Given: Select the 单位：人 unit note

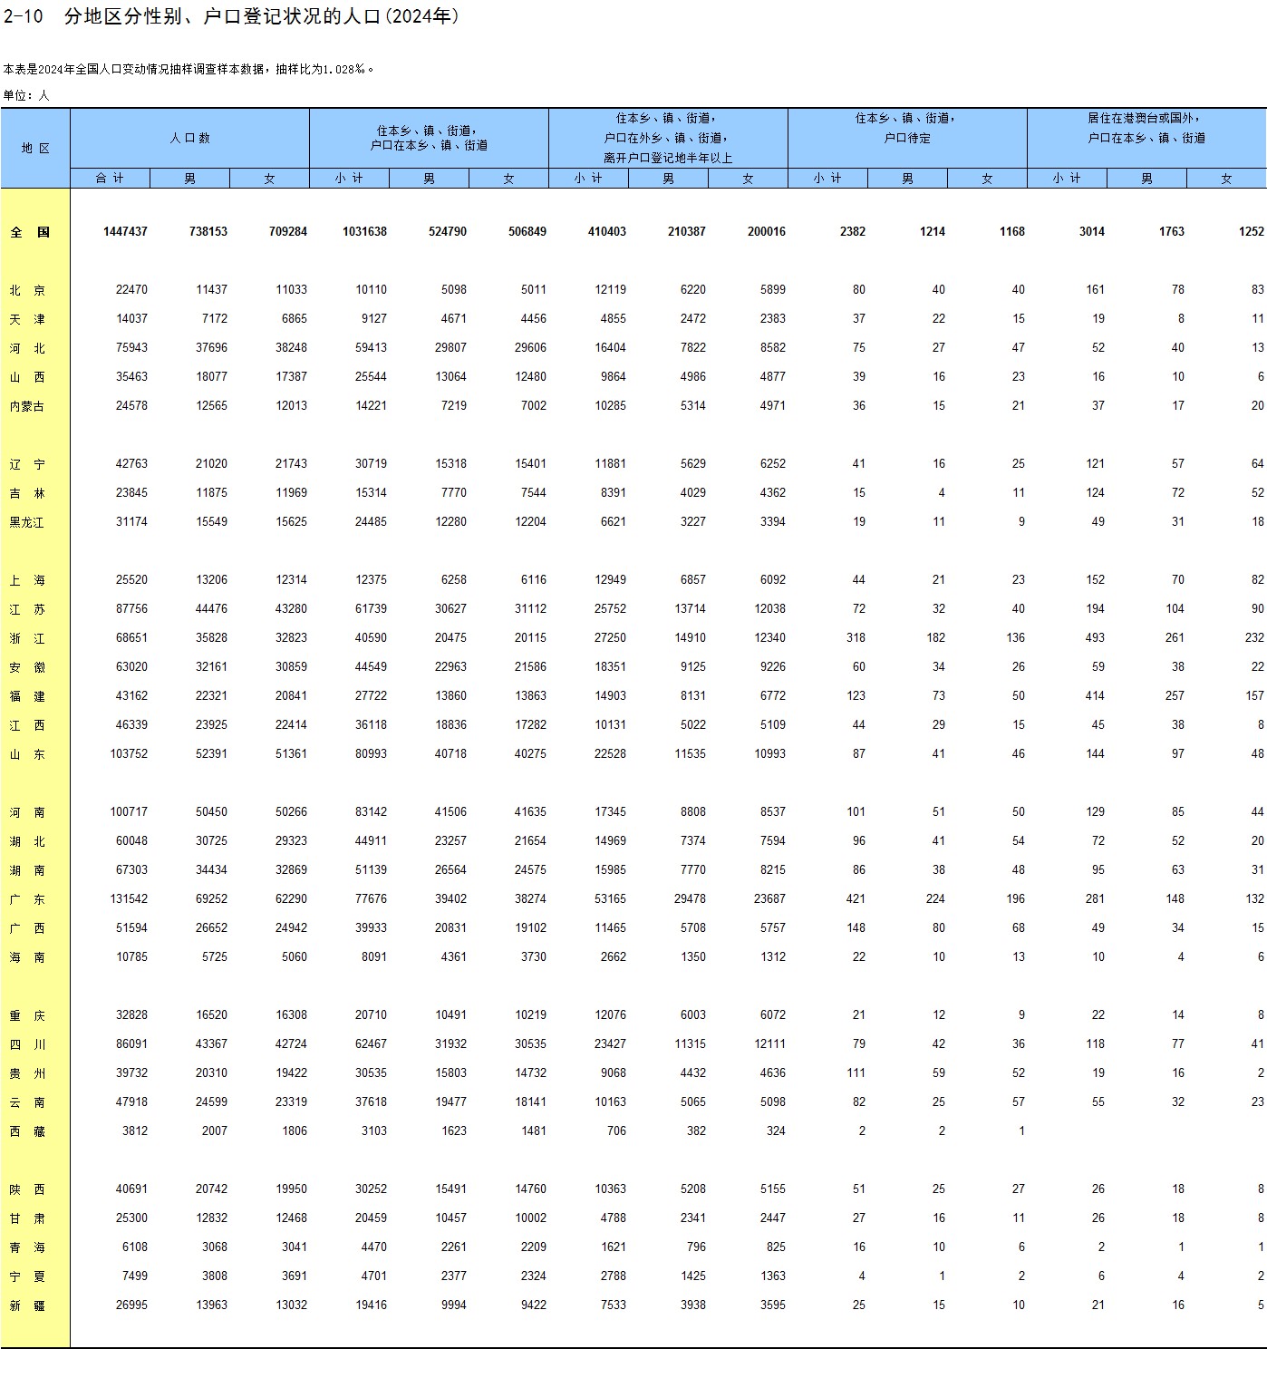Looking at the screenshot, I should (26, 95).
